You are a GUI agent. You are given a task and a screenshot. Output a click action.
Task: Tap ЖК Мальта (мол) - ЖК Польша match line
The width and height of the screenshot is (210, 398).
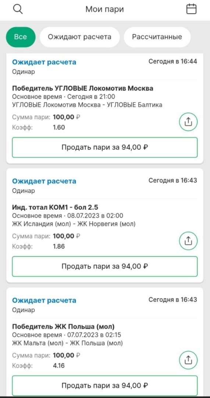point(67,343)
